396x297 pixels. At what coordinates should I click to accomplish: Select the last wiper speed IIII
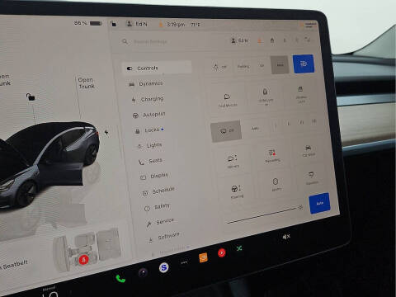click(x=313, y=120)
